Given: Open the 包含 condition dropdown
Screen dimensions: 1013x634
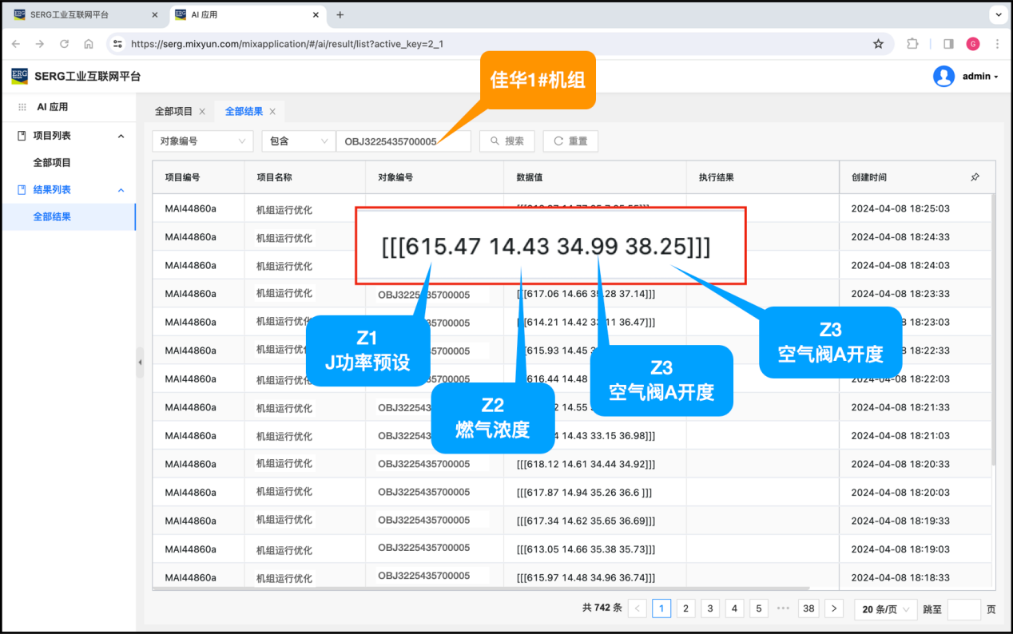Looking at the screenshot, I should (x=298, y=141).
